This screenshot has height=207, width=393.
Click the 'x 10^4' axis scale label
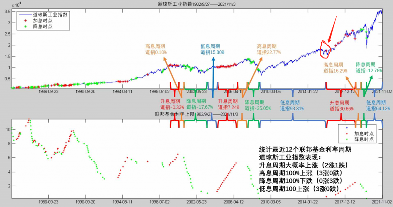tap(17, 5)
